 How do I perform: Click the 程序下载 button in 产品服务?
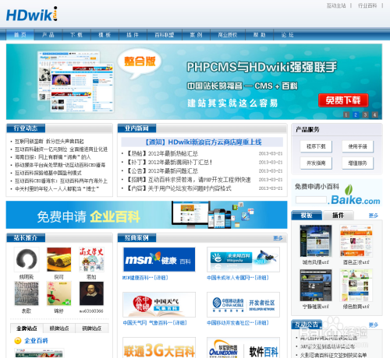[x=316, y=146]
